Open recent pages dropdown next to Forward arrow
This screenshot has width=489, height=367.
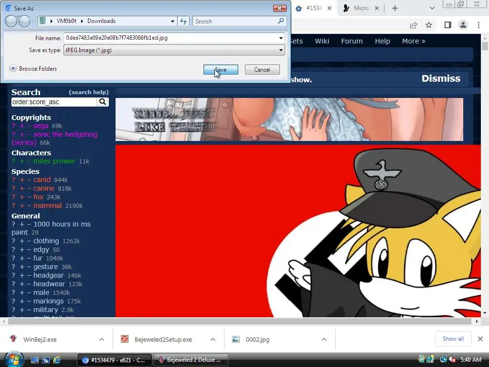(34, 21)
